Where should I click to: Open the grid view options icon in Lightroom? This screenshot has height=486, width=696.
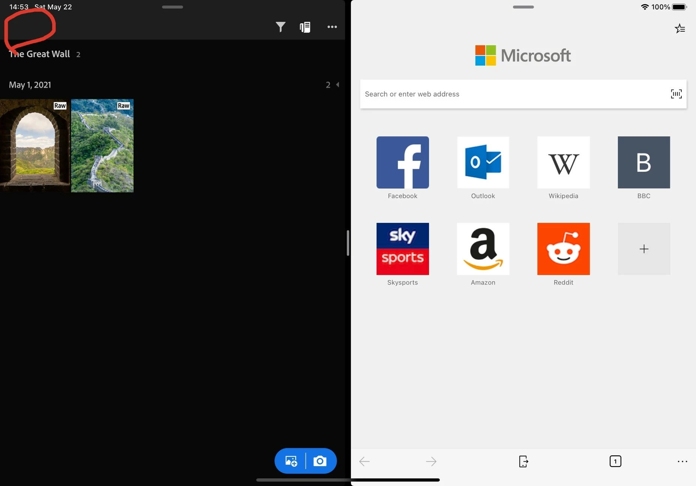pos(305,27)
